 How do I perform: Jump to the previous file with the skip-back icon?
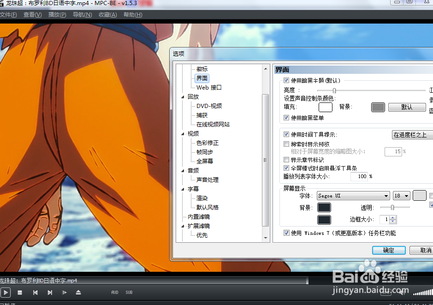point(35,292)
